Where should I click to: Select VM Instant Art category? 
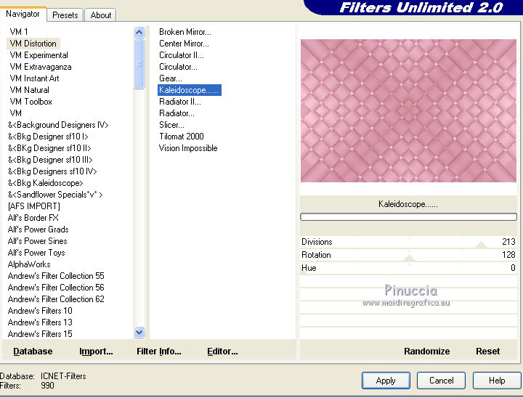34,78
